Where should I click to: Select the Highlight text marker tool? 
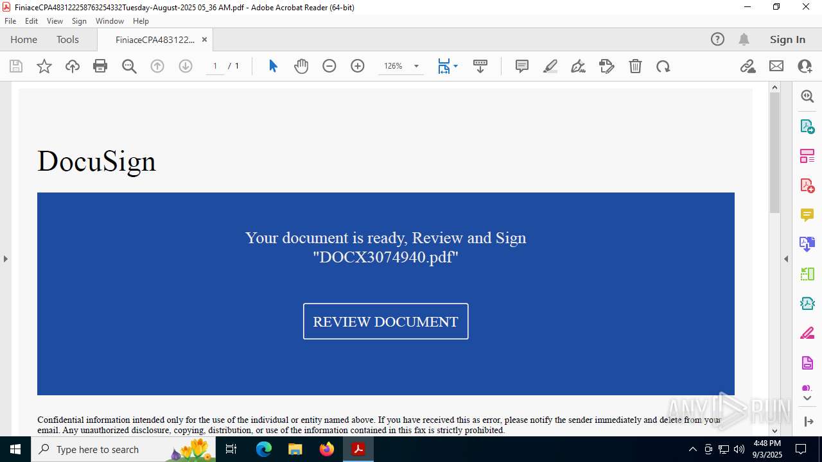pos(550,66)
